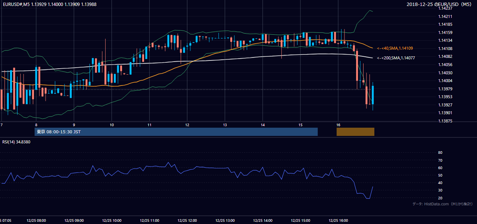Click RSI scale level 40

(x=440, y=183)
